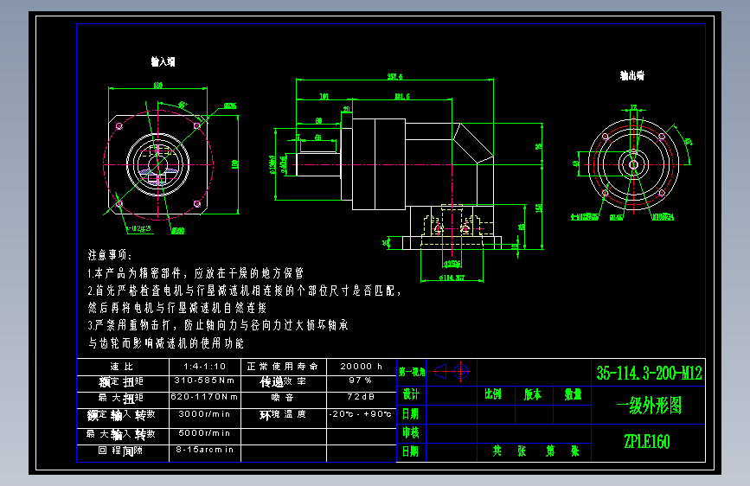The image size is (750, 486).
Task: Select note line 然后再将电机与行星减速机自然连接
Action: (177, 308)
